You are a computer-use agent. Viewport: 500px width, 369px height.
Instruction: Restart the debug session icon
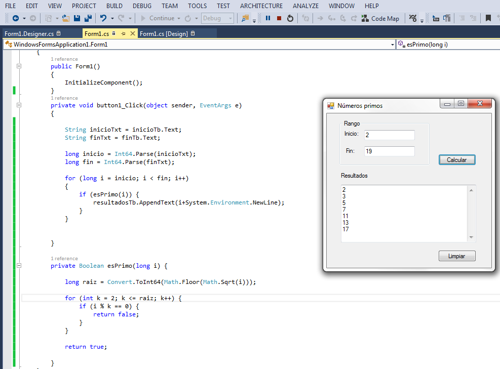pos(290,18)
